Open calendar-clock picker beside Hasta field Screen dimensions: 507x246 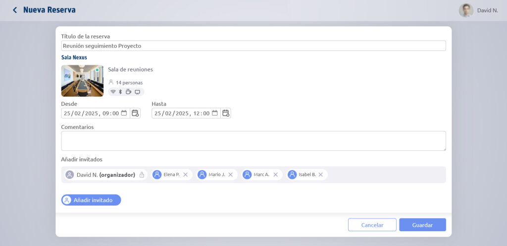tap(226, 113)
